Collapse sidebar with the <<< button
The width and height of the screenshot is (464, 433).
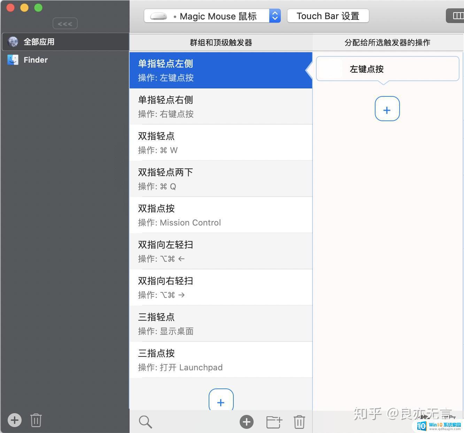[65, 24]
